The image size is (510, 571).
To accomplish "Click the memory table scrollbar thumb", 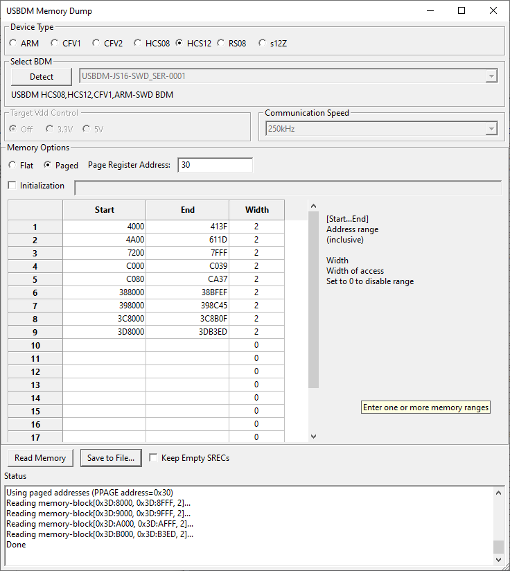I will click(x=313, y=299).
